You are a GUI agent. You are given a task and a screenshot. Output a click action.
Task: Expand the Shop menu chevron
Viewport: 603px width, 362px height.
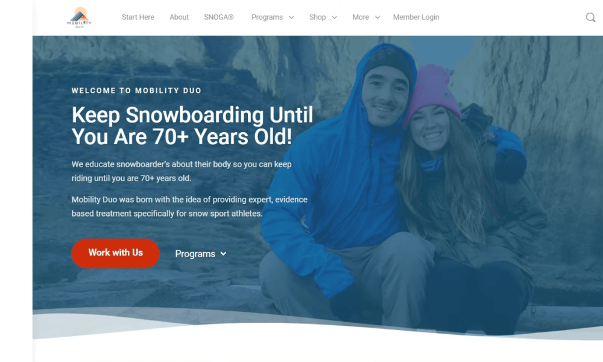(335, 17)
